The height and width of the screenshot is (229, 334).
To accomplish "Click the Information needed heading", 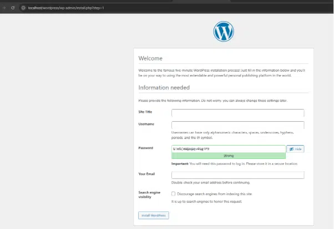I will click(164, 87).
